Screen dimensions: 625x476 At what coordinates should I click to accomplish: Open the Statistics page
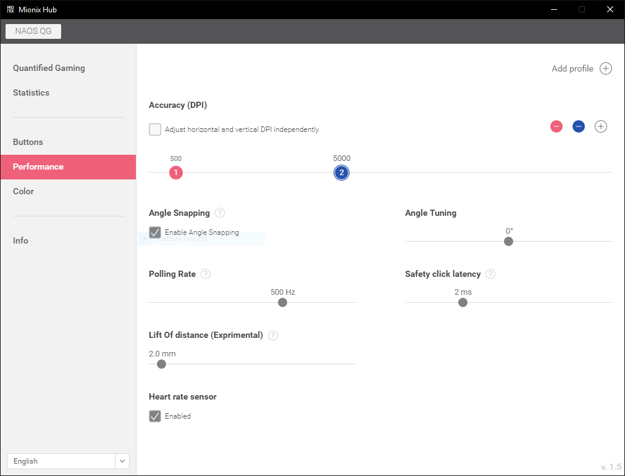[x=31, y=92]
